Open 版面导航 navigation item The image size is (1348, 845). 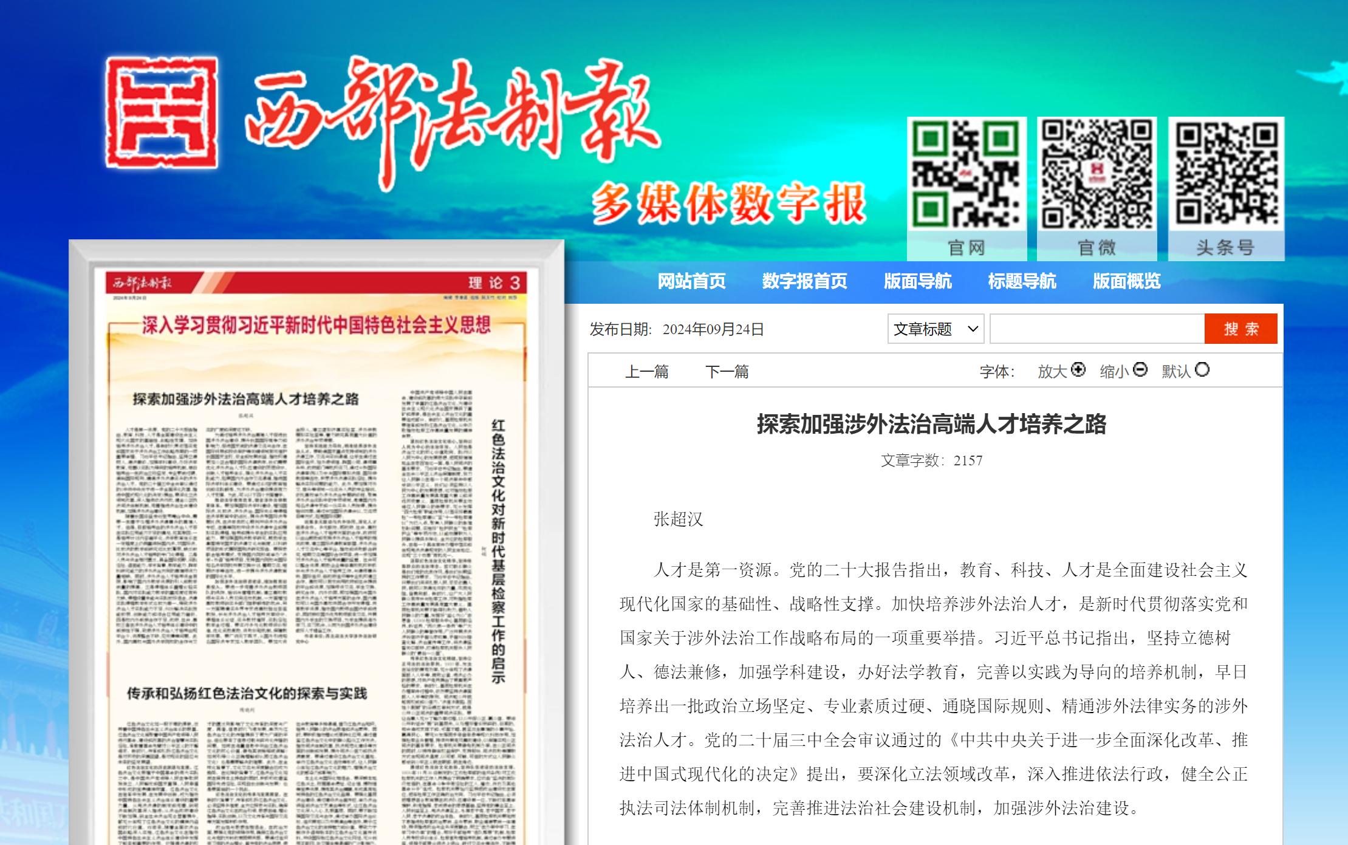click(x=917, y=281)
